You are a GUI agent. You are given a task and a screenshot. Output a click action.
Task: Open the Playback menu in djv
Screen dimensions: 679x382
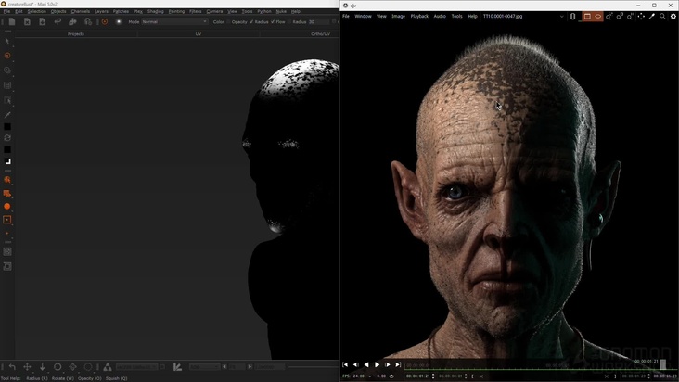tap(419, 17)
